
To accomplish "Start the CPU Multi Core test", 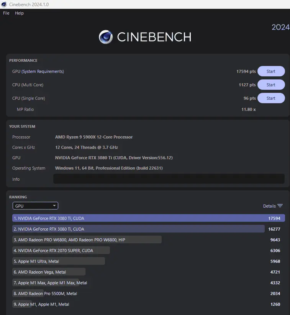I will 271,85.
